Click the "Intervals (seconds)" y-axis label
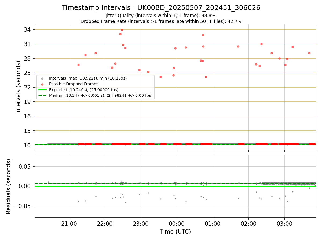 point(18,87)
